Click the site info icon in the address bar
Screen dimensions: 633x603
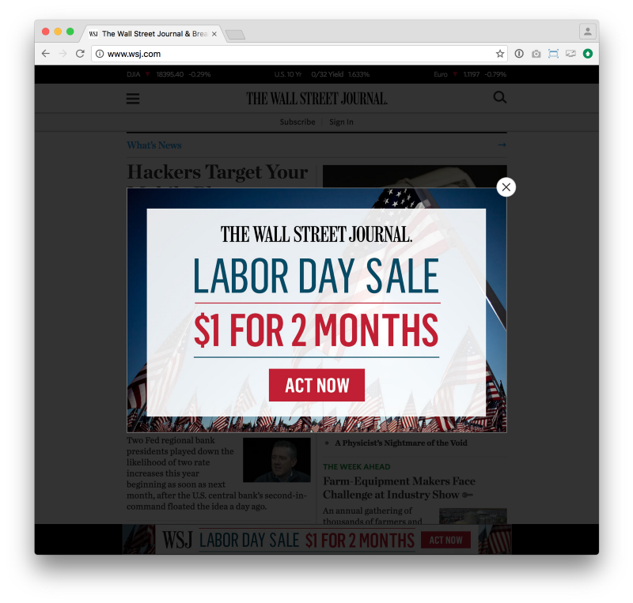[x=100, y=54]
